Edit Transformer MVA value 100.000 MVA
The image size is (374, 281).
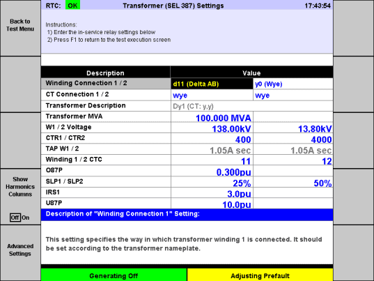coord(212,117)
